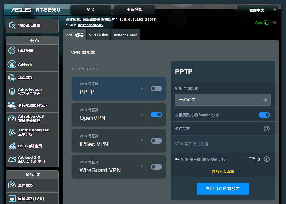
Task: Click the 網路地圖 globe icon
Action: [x=12, y=51]
